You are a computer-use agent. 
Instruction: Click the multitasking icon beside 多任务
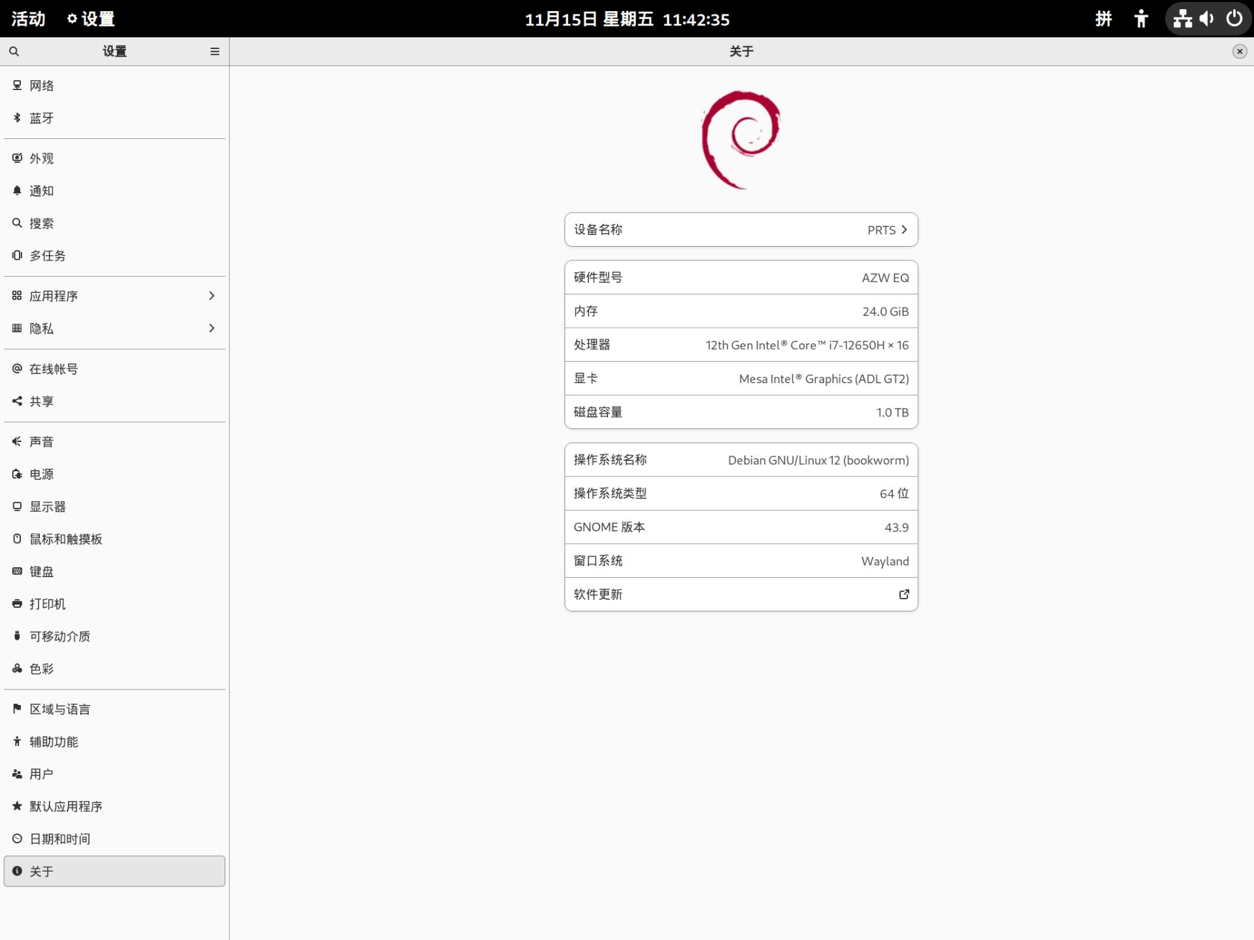pos(17,255)
